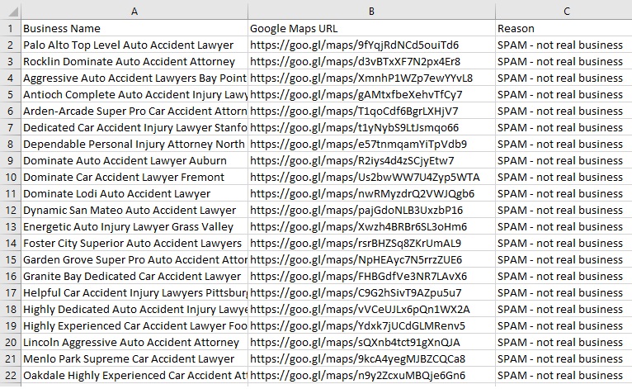
Task: Select column A header
Action: point(134,11)
